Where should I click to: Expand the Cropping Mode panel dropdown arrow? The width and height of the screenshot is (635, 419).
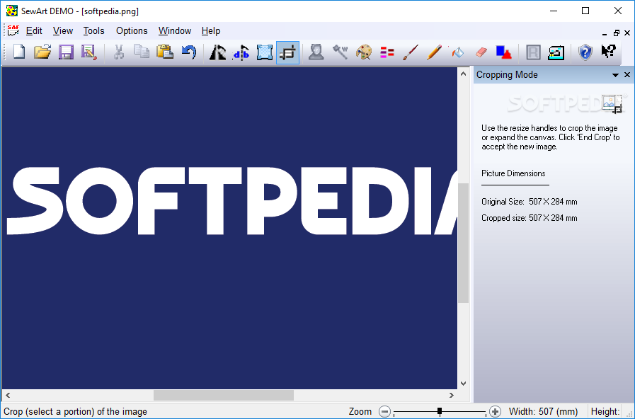[x=615, y=75]
